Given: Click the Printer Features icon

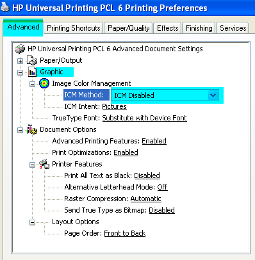Looking at the screenshot, I should 44,164.
